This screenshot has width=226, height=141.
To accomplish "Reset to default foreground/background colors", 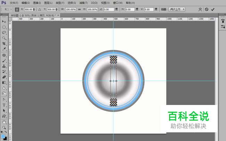I will (2, 132).
